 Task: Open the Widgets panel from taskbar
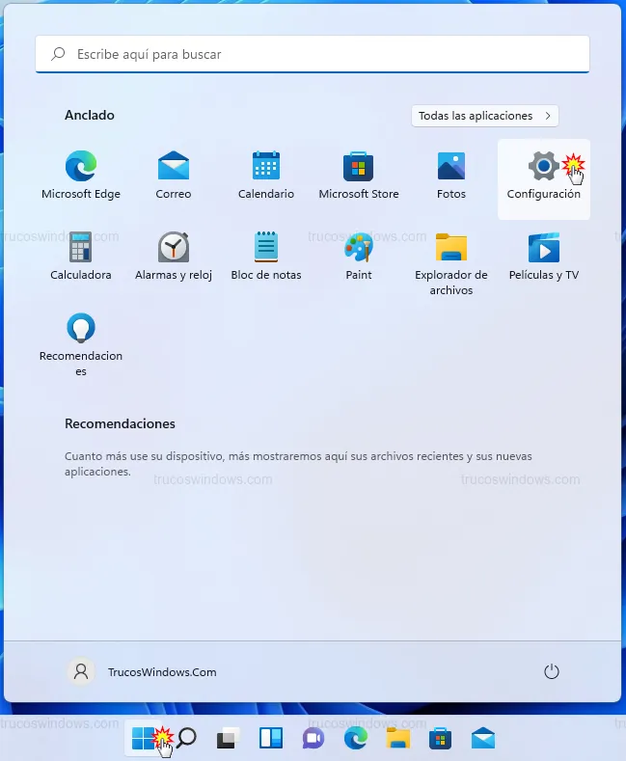(270, 739)
